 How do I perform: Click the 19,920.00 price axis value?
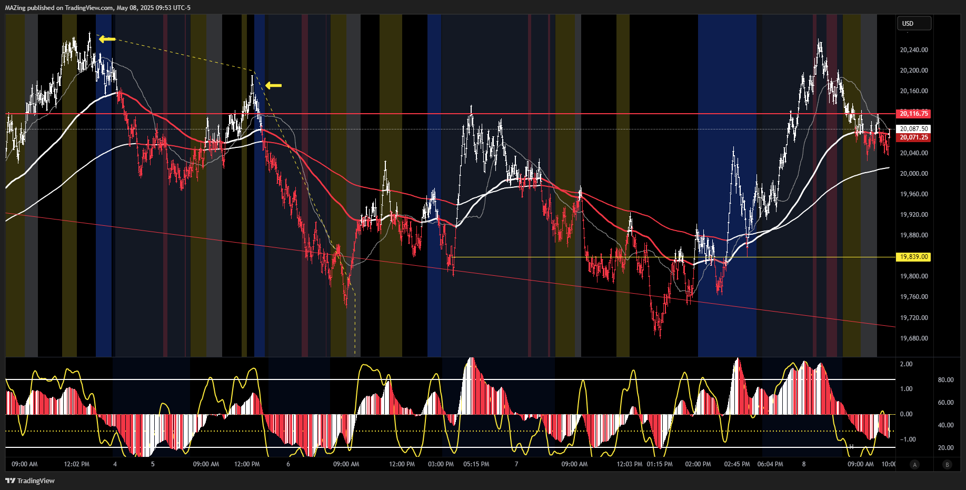pos(914,215)
